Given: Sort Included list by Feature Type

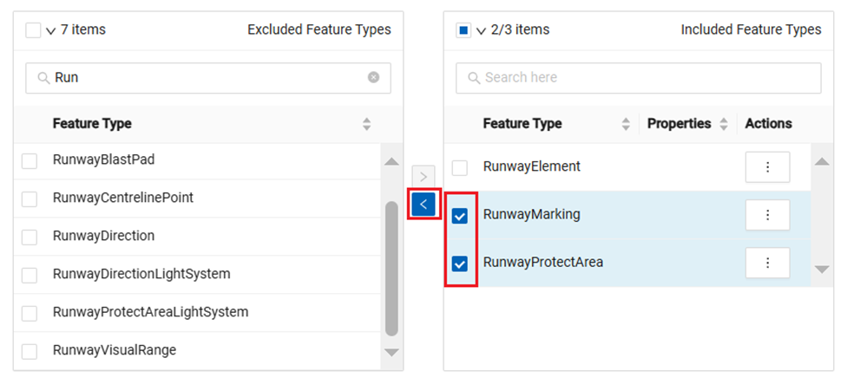Looking at the screenshot, I should (x=626, y=124).
